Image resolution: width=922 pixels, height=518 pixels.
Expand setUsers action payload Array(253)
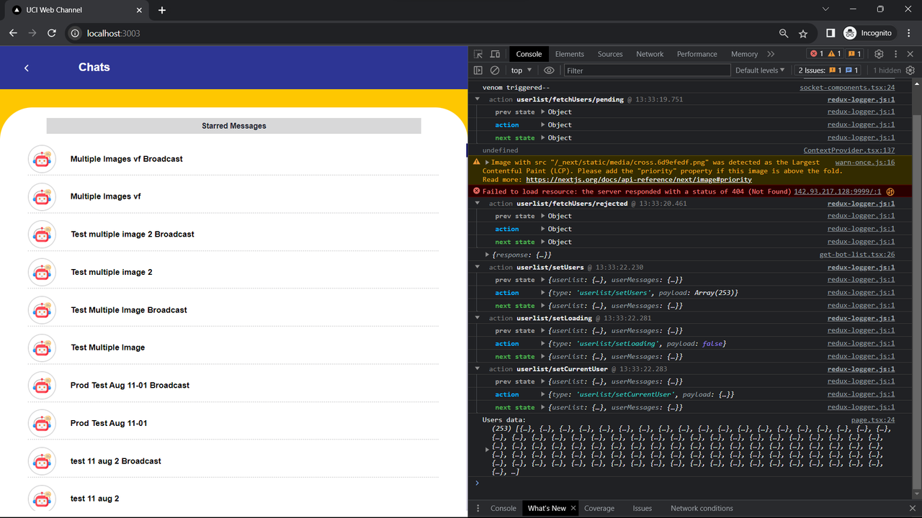[543, 293]
